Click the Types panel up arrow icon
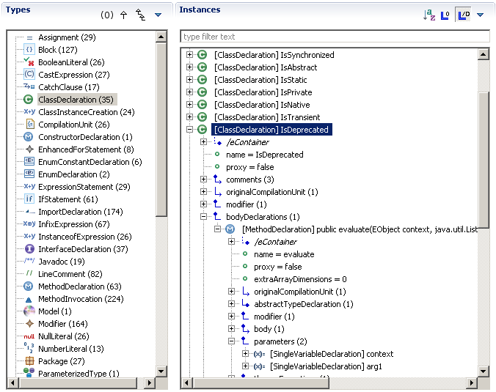496x392 pixels. [x=124, y=15]
